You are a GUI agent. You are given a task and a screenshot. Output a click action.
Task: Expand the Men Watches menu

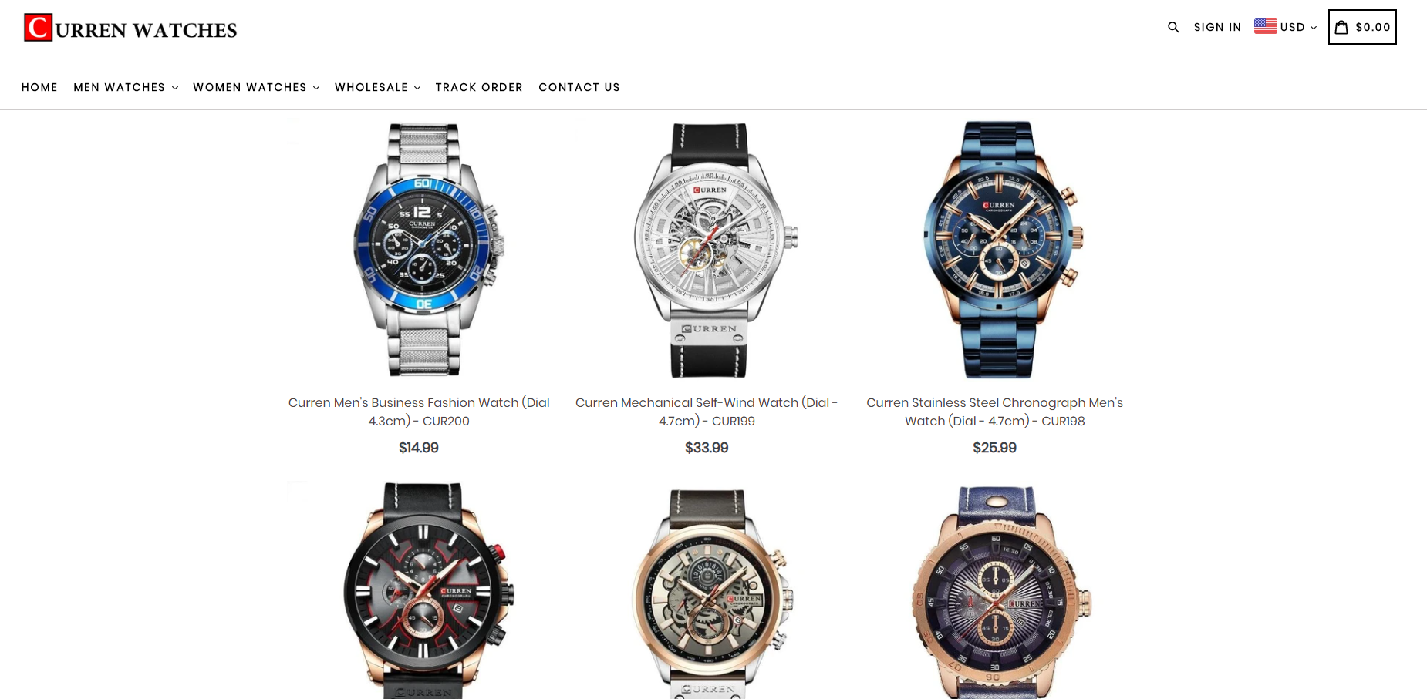point(126,87)
